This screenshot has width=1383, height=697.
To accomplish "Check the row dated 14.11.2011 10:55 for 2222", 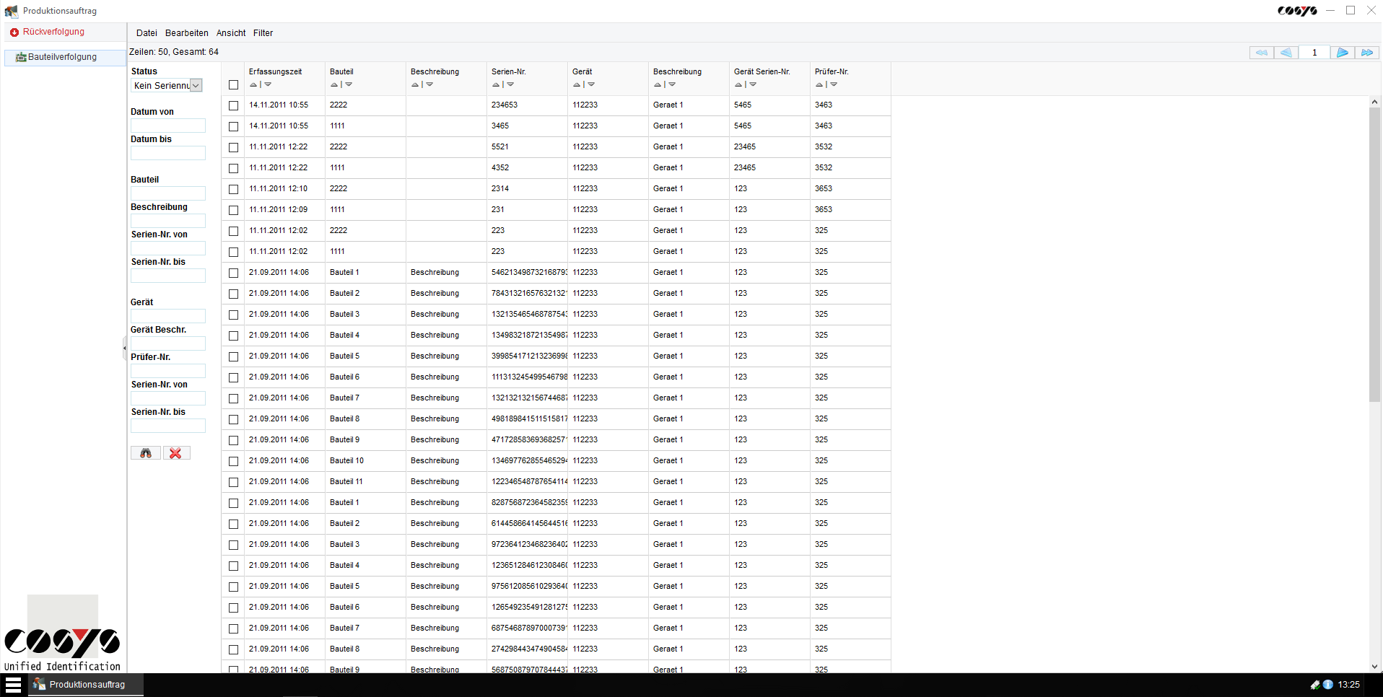I will (x=233, y=105).
